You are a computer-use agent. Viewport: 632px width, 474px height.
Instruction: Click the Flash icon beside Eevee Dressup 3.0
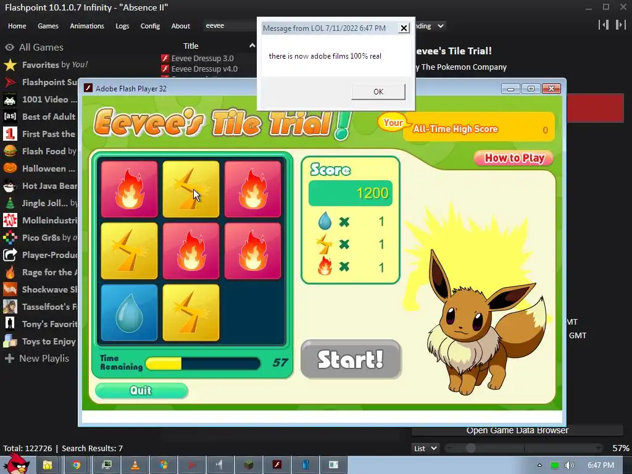pyautogui.click(x=165, y=59)
